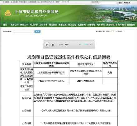Open the 测绘管理 nav menu

point(111,25)
